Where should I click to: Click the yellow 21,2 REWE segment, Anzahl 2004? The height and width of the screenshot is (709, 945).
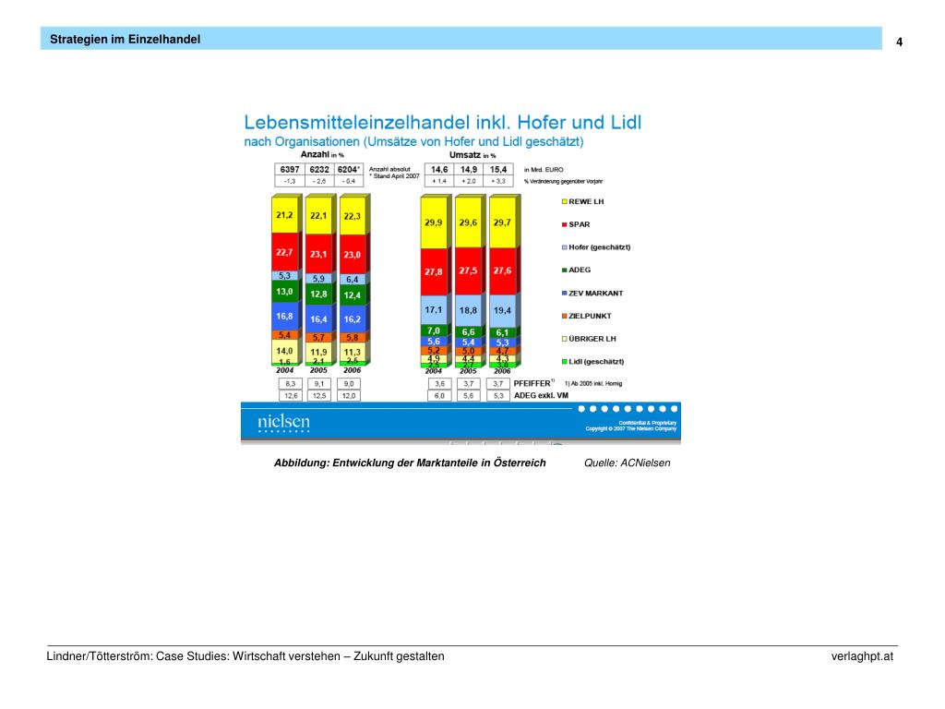coord(284,215)
